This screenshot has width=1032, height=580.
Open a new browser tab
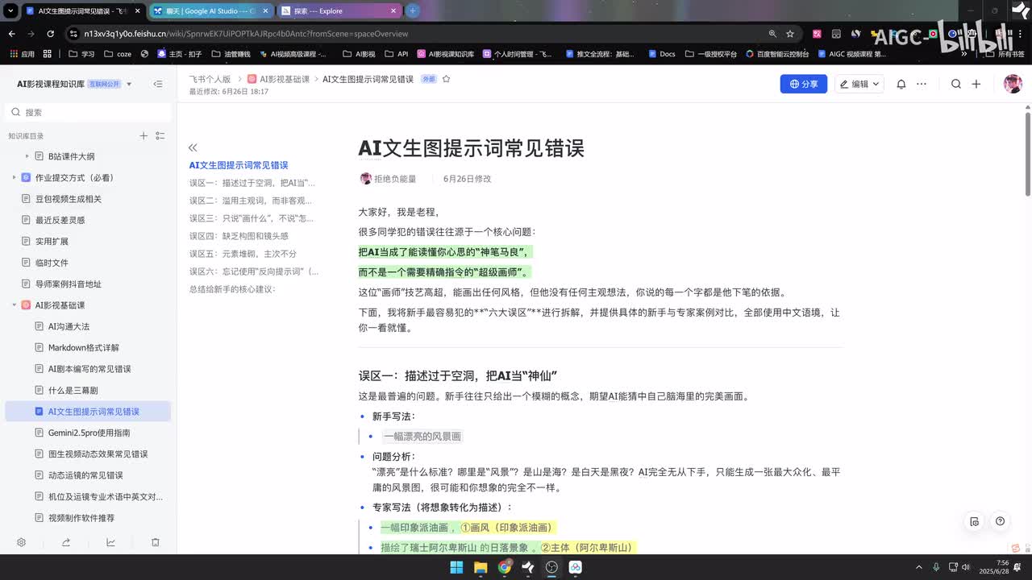pos(413,10)
